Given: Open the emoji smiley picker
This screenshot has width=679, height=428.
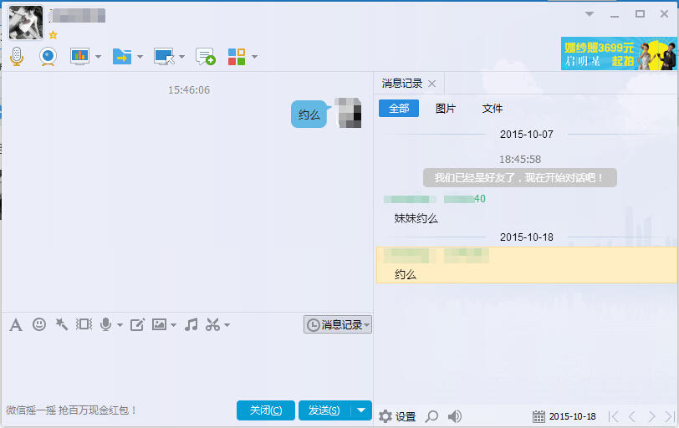Looking at the screenshot, I should [39, 324].
